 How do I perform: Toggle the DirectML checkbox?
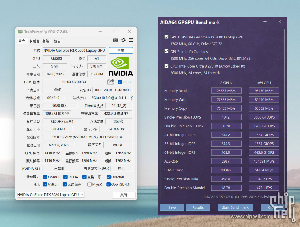(x=108, y=177)
